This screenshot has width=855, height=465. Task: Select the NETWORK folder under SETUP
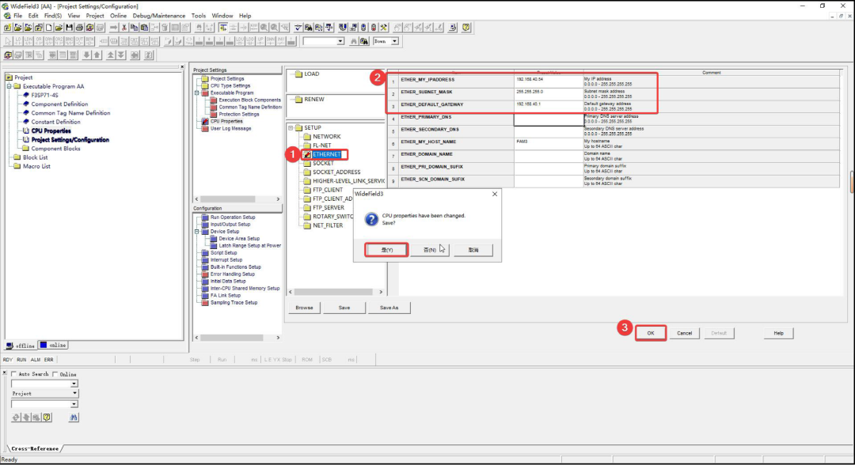[327, 137]
